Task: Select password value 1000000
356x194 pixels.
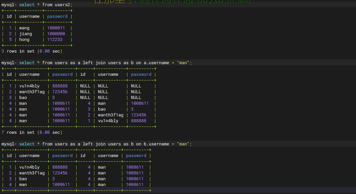Action: click(x=56, y=34)
